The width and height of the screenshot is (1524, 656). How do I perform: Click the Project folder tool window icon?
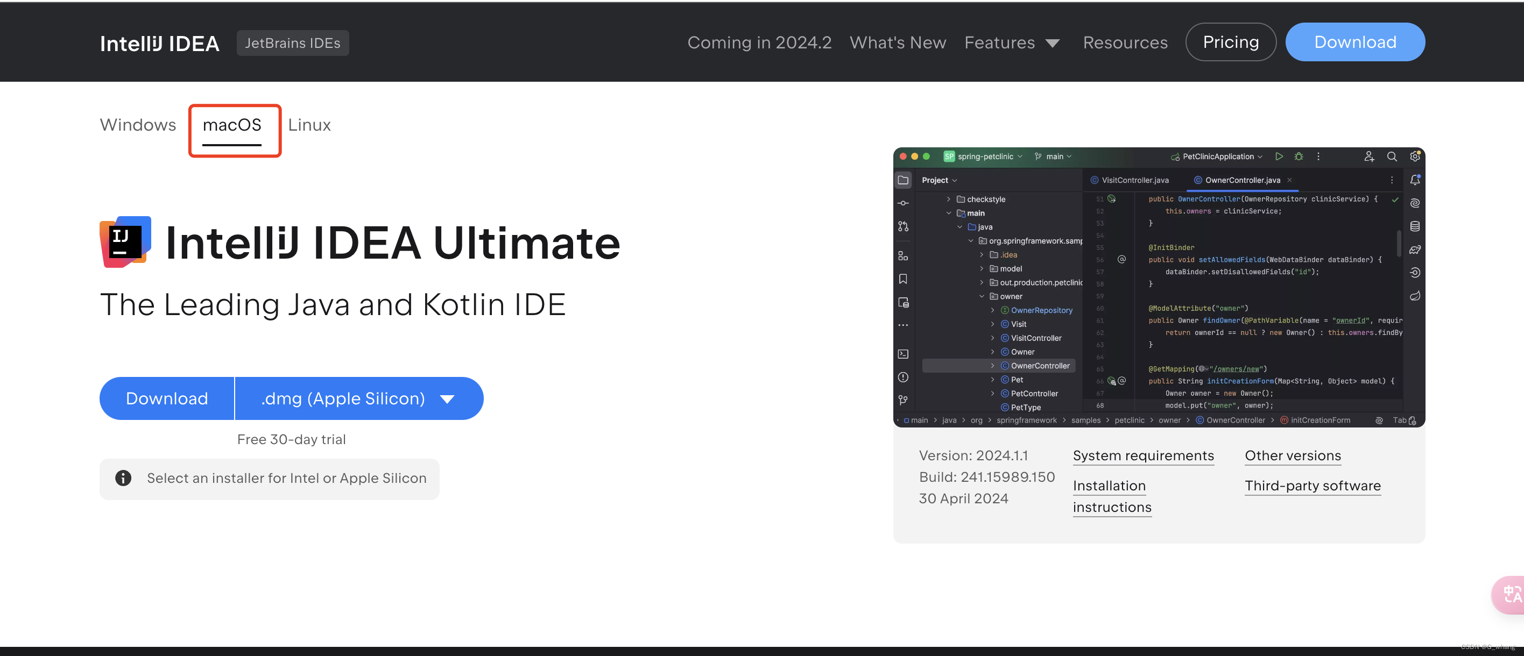[x=903, y=180]
